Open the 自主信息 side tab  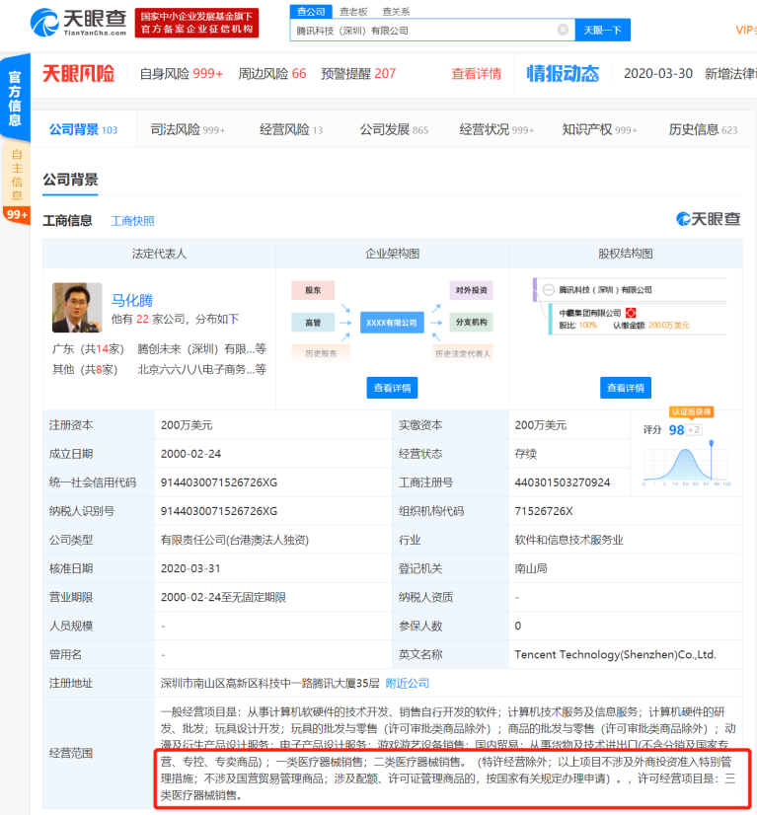(16, 174)
